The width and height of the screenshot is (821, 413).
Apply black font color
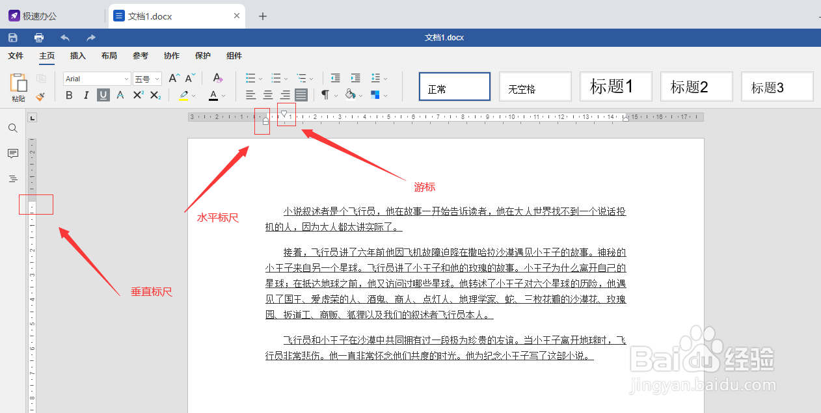click(213, 96)
